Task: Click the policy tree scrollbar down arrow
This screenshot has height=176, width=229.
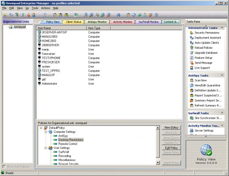Action: click(x=158, y=162)
